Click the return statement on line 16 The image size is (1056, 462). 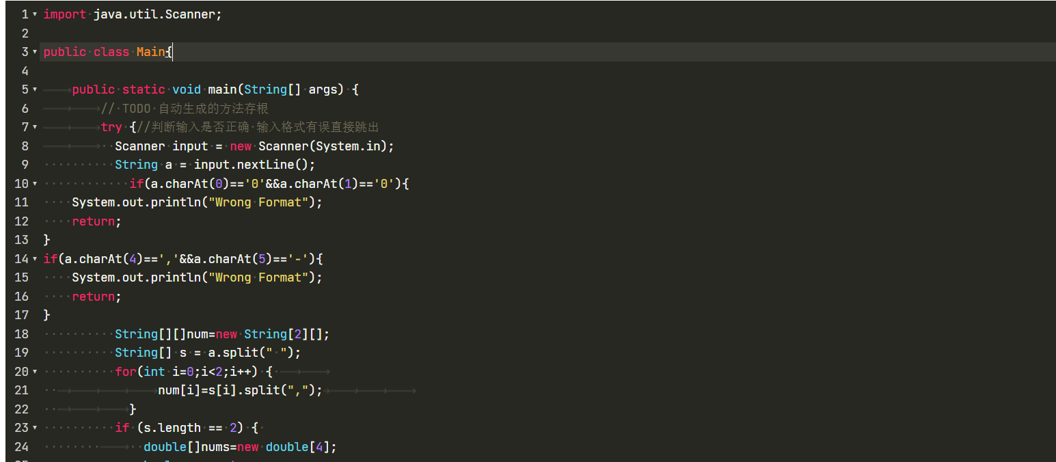point(96,297)
